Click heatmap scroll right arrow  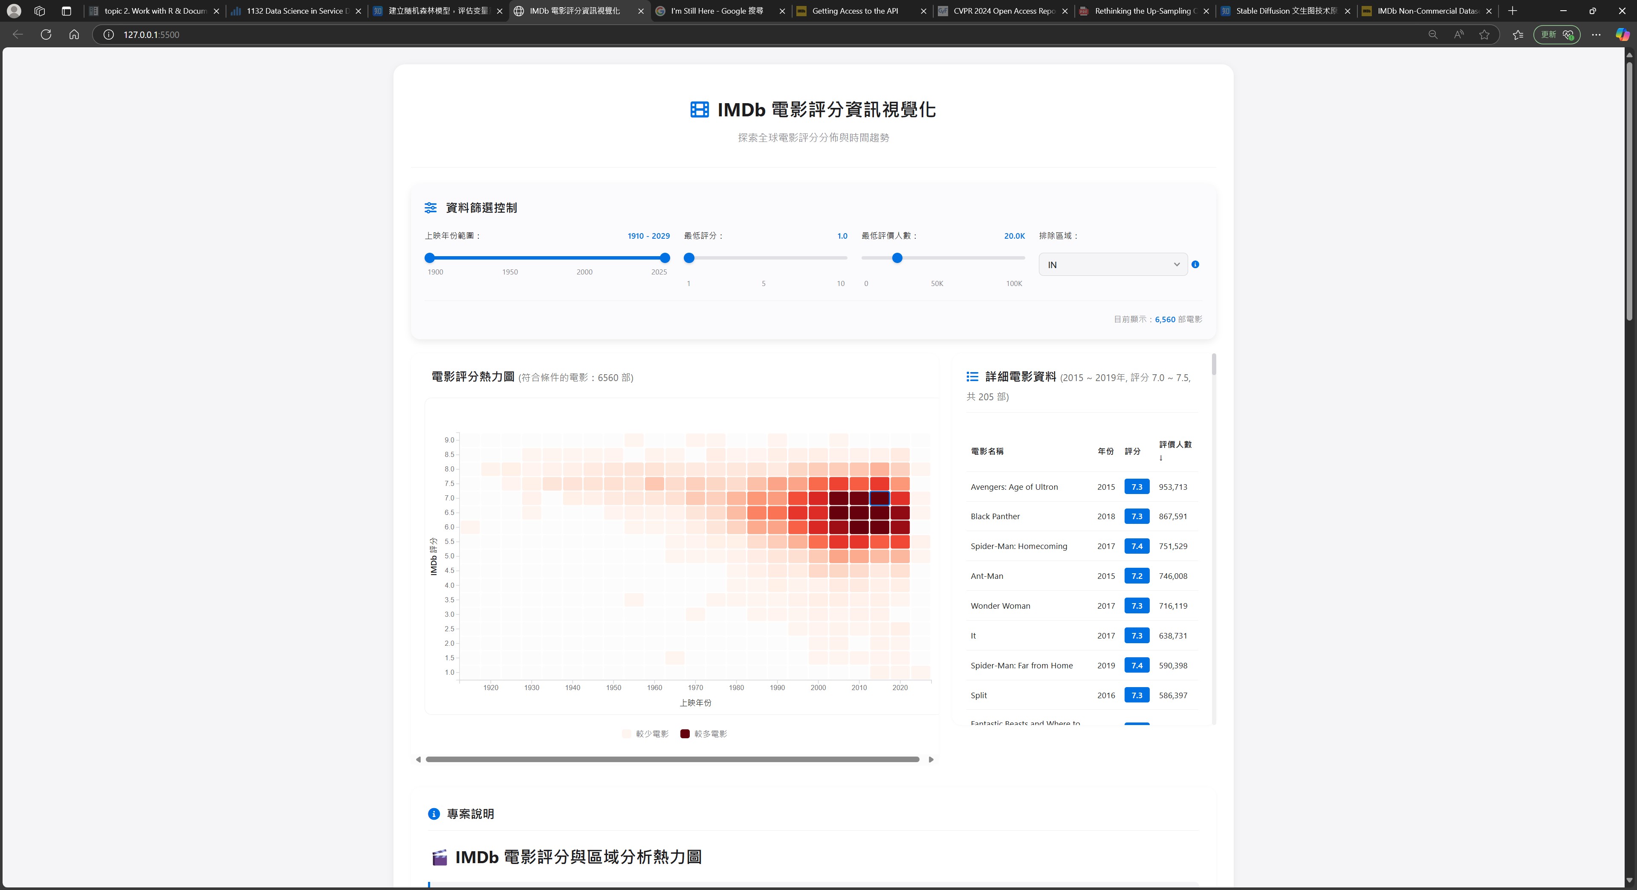(931, 759)
